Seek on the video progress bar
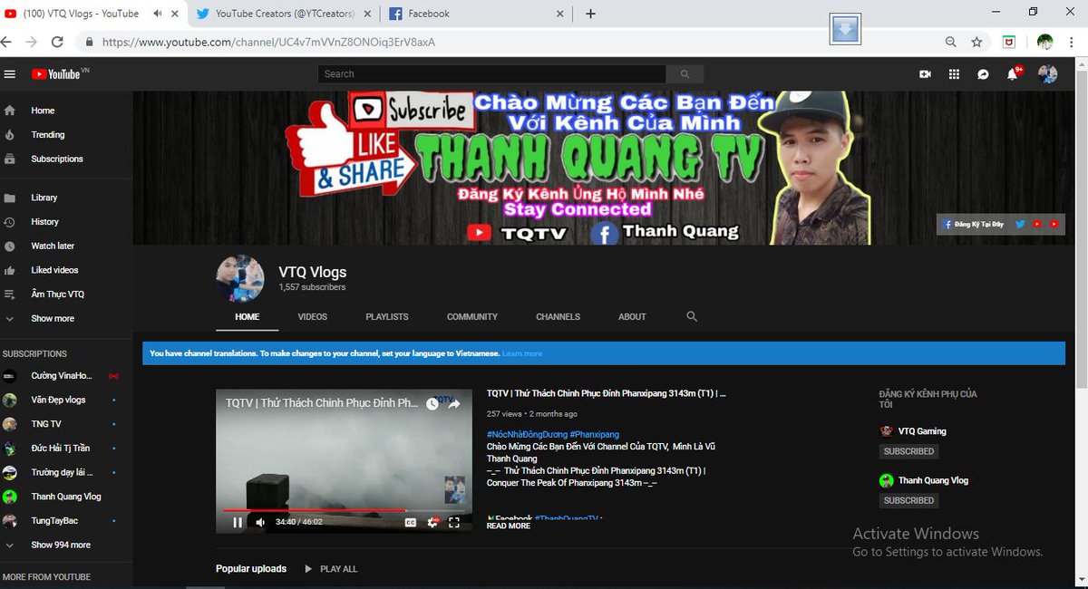The height and width of the screenshot is (589, 1088). [x=344, y=510]
